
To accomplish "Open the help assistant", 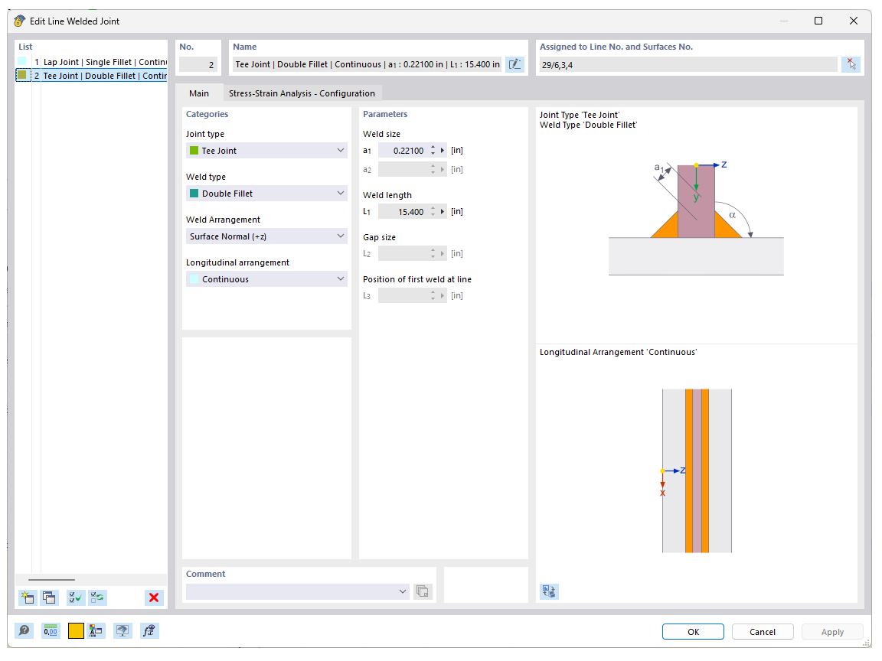I will coord(22,630).
